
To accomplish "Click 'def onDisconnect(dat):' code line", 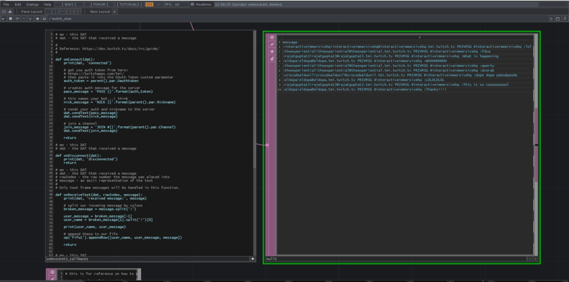I will point(78,156).
